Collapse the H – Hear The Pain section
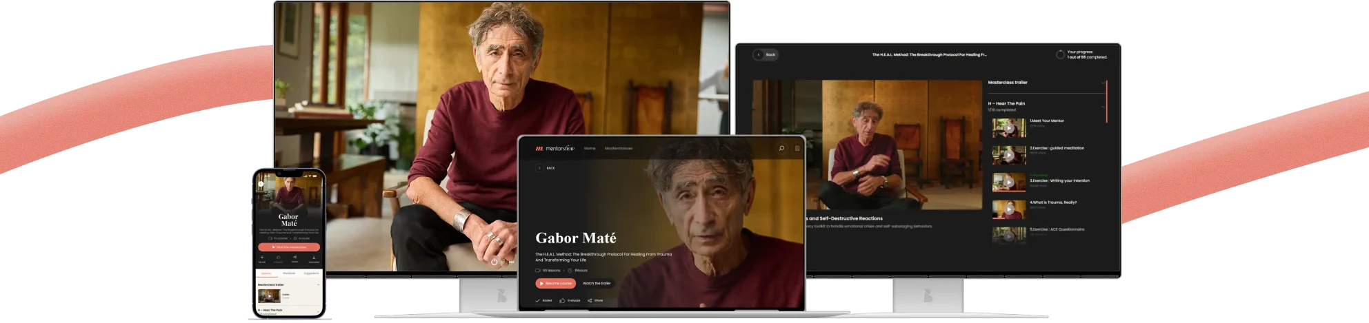 tap(1102, 106)
